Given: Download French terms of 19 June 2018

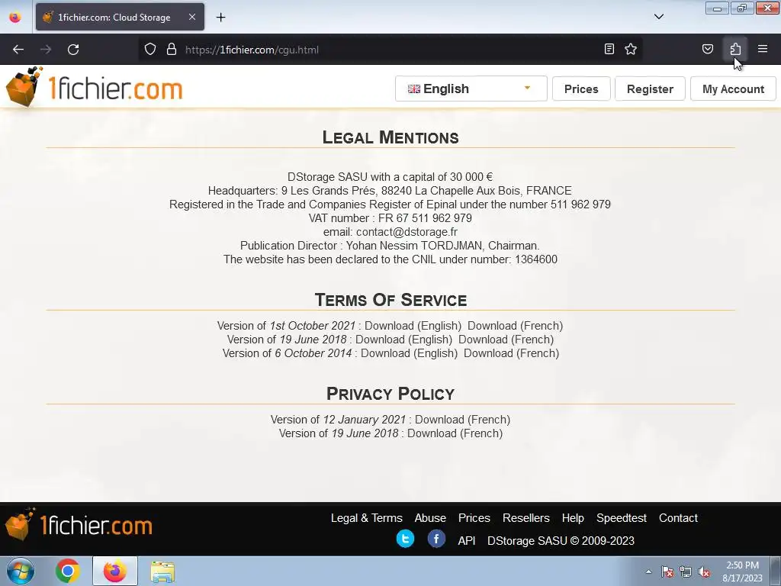Looking at the screenshot, I should pos(506,340).
